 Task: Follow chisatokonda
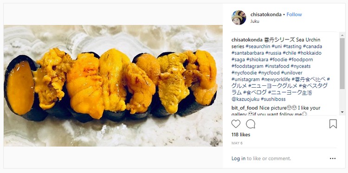click(x=294, y=14)
